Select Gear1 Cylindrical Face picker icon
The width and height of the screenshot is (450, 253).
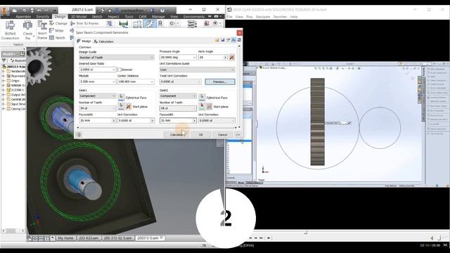click(x=121, y=97)
